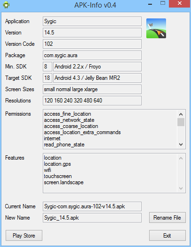Click the Application field showing Sygic

[92, 21]
